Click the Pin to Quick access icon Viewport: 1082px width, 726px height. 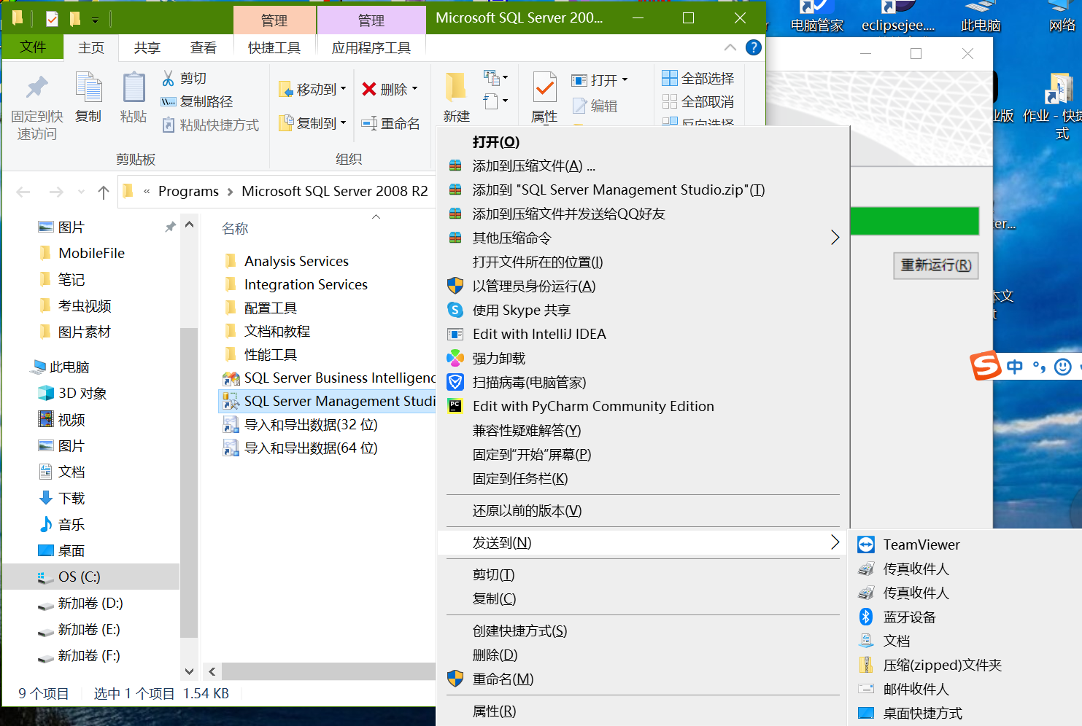pyautogui.click(x=36, y=88)
